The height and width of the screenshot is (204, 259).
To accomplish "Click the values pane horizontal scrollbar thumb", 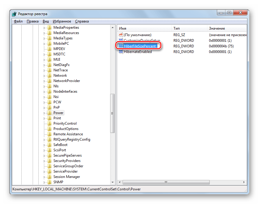I will point(166,182).
